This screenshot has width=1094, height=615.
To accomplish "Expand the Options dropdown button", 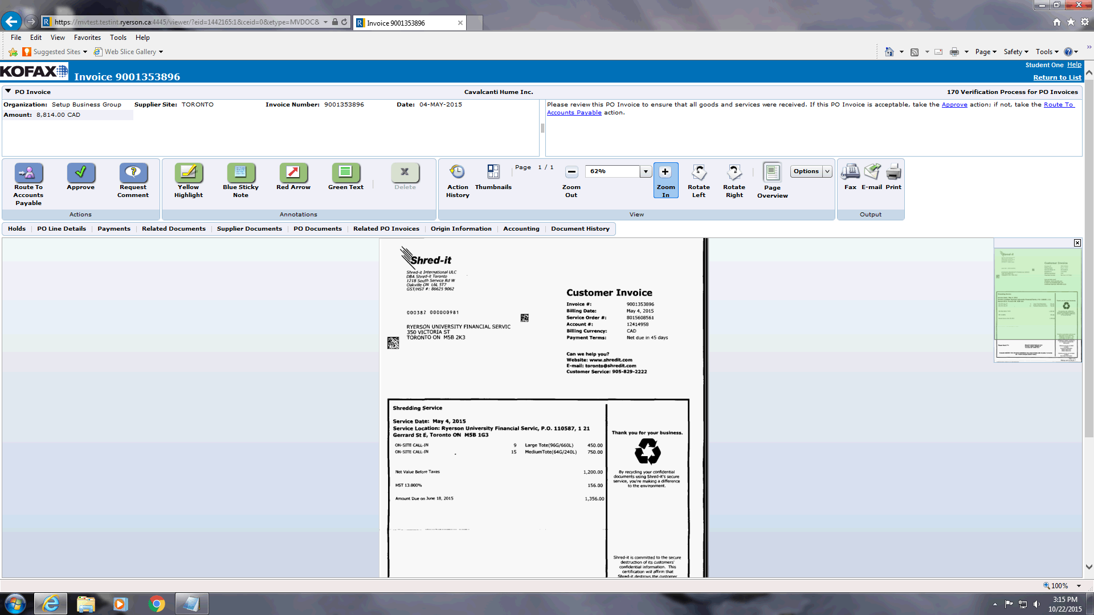I will click(827, 171).
